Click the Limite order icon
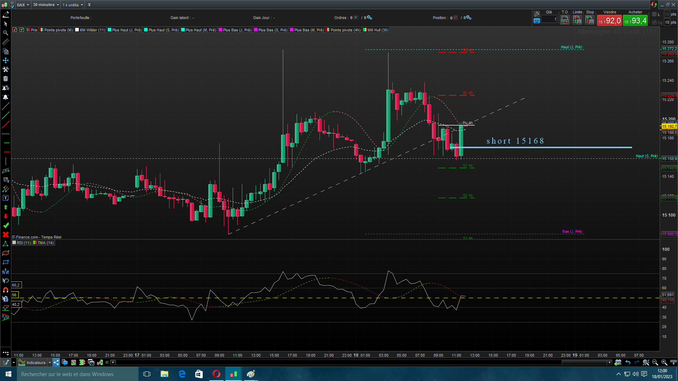This screenshot has width=678, height=381. coord(577,20)
